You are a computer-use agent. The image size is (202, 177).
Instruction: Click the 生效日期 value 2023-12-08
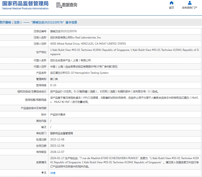(x=57, y=146)
